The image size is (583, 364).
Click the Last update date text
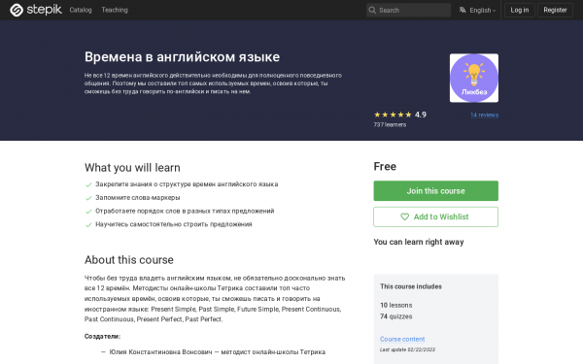tap(407, 349)
